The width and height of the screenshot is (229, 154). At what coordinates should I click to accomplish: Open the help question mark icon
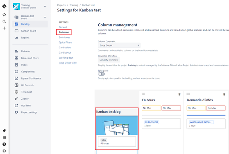click(4, 144)
